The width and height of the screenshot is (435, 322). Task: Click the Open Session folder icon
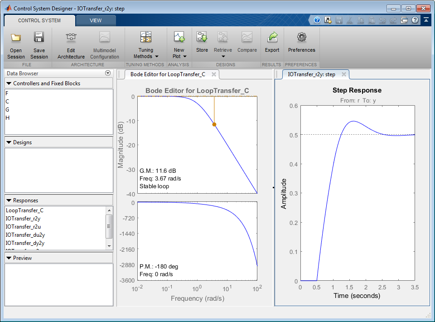(16, 38)
